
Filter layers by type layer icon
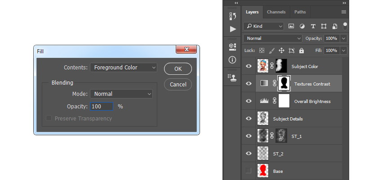pos(313,26)
